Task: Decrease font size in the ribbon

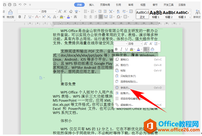Action: pyautogui.click(x=65, y=11)
